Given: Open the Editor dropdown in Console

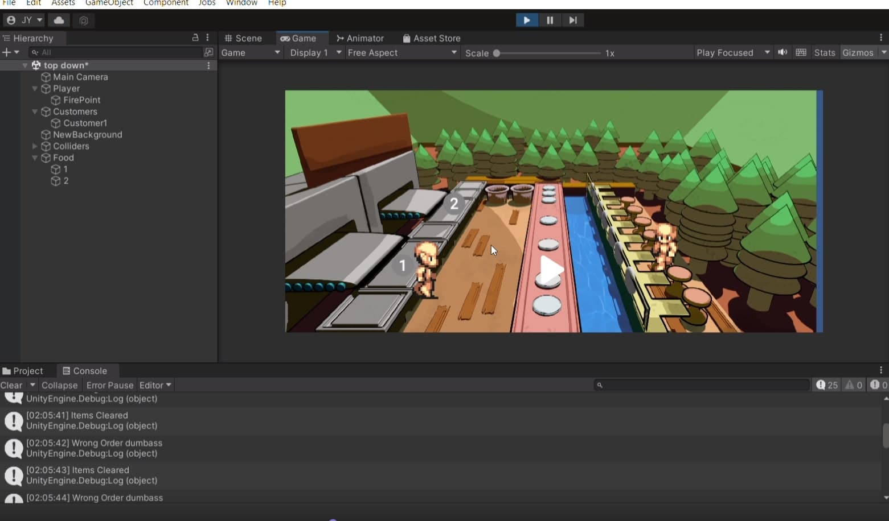Looking at the screenshot, I should (x=155, y=385).
